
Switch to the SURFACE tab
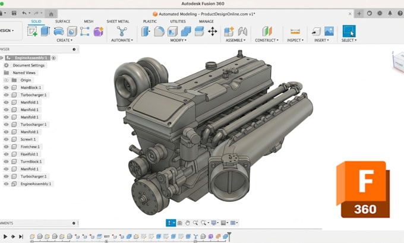tap(62, 21)
